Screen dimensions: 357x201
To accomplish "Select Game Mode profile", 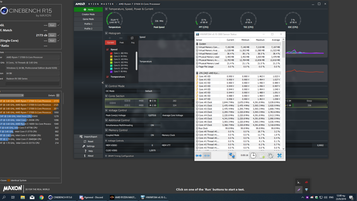I will (88, 19).
